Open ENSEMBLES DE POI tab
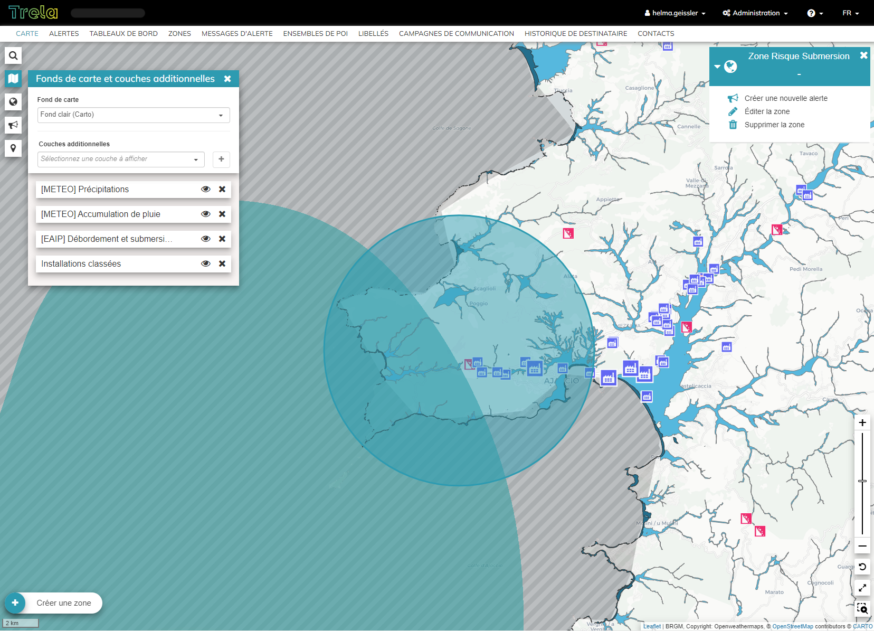 click(315, 33)
